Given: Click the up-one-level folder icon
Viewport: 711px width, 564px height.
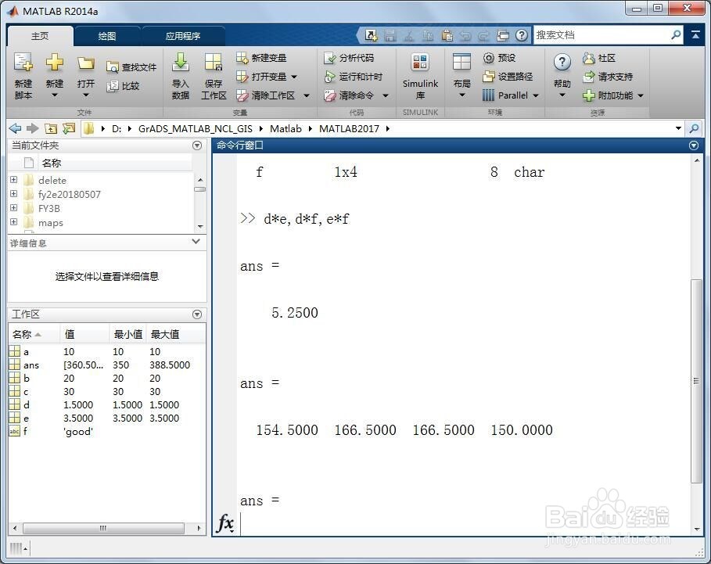Looking at the screenshot, I should [x=51, y=129].
